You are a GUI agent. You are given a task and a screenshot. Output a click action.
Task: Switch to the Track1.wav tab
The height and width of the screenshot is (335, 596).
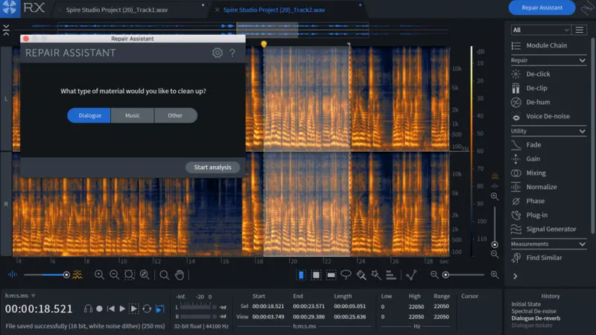[117, 10]
